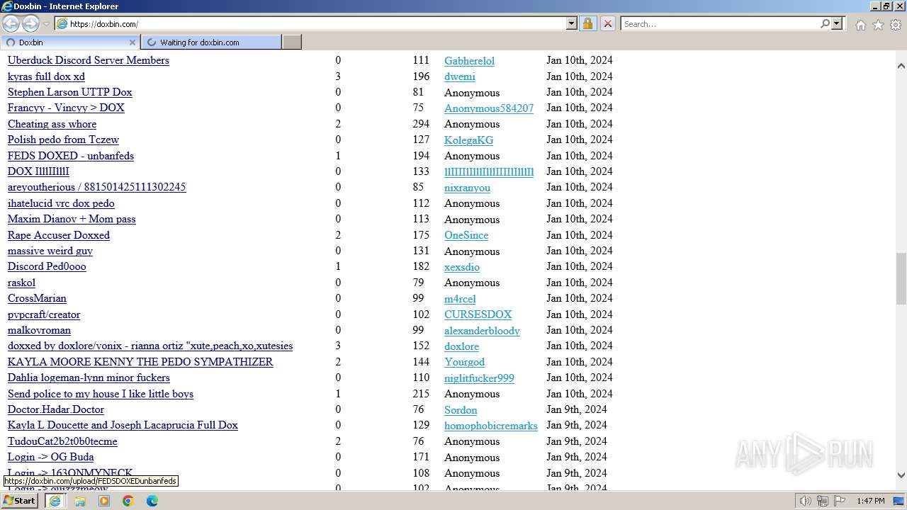Select the view count 196
This screenshot has height=510, width=907.
[421, 76]
